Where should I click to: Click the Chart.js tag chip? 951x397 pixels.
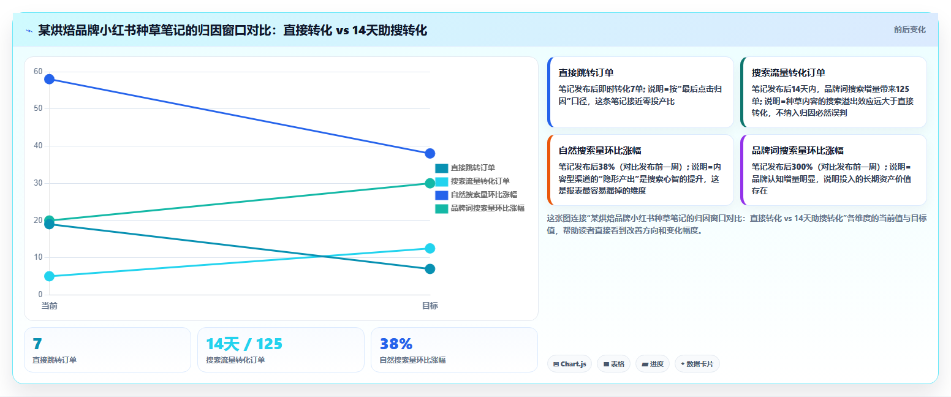click(569, 364)
